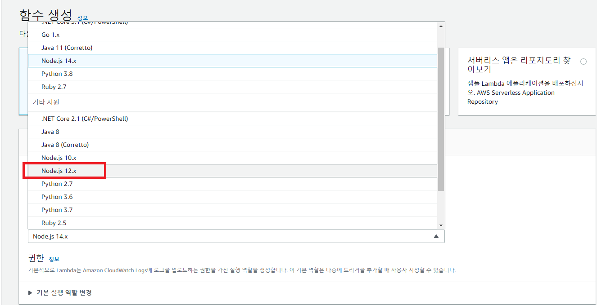This screenshot has width=597, height=305.
Task: Select the 서버리스 앱은 리포지토리 찾아보기 radio button
Action: pyautogui.click(x=583, y=61)
